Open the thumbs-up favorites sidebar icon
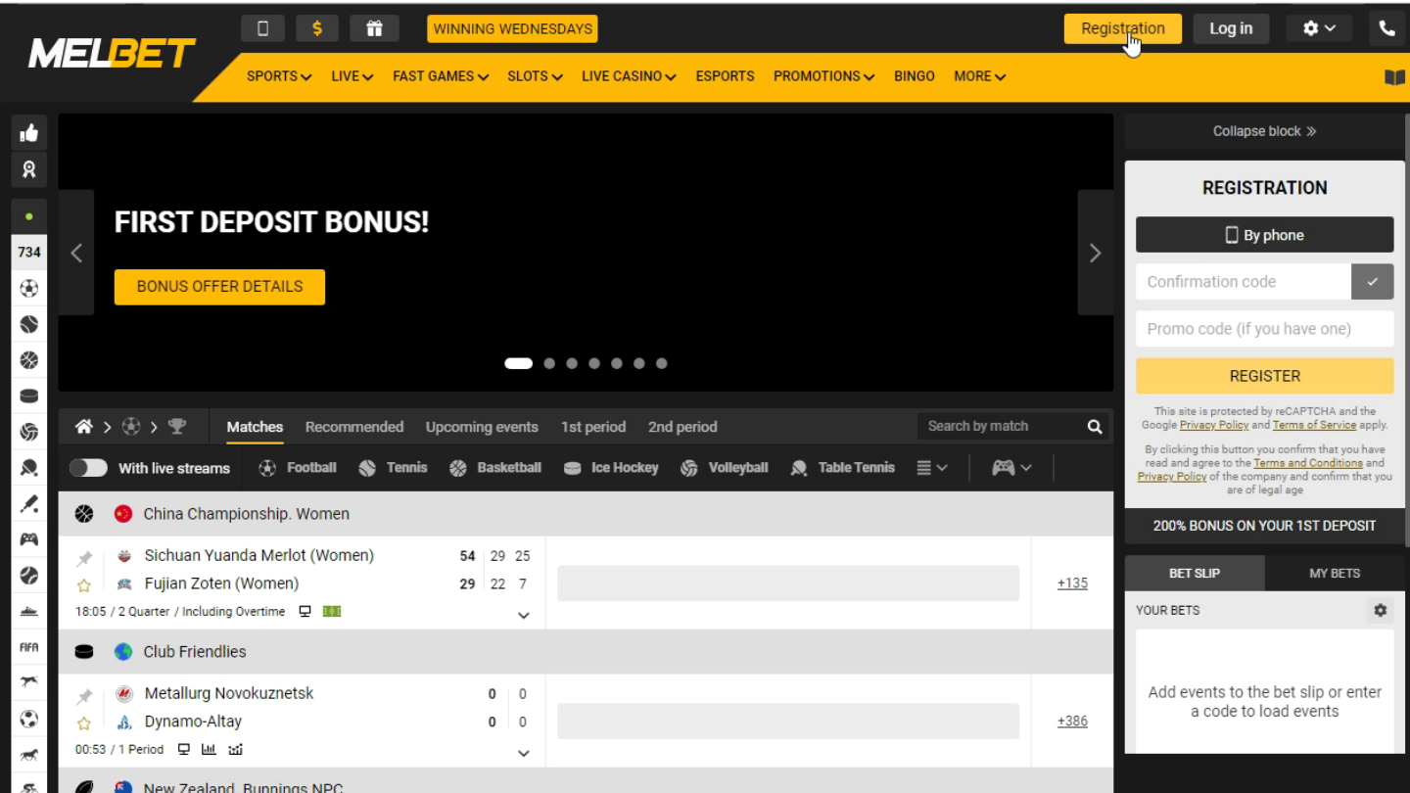 29,133
